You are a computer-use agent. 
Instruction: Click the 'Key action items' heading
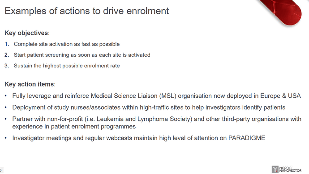pos(30,84)
